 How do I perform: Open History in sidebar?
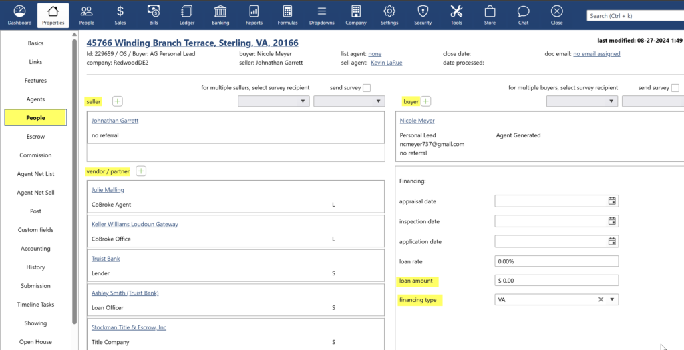pos(35,267)
